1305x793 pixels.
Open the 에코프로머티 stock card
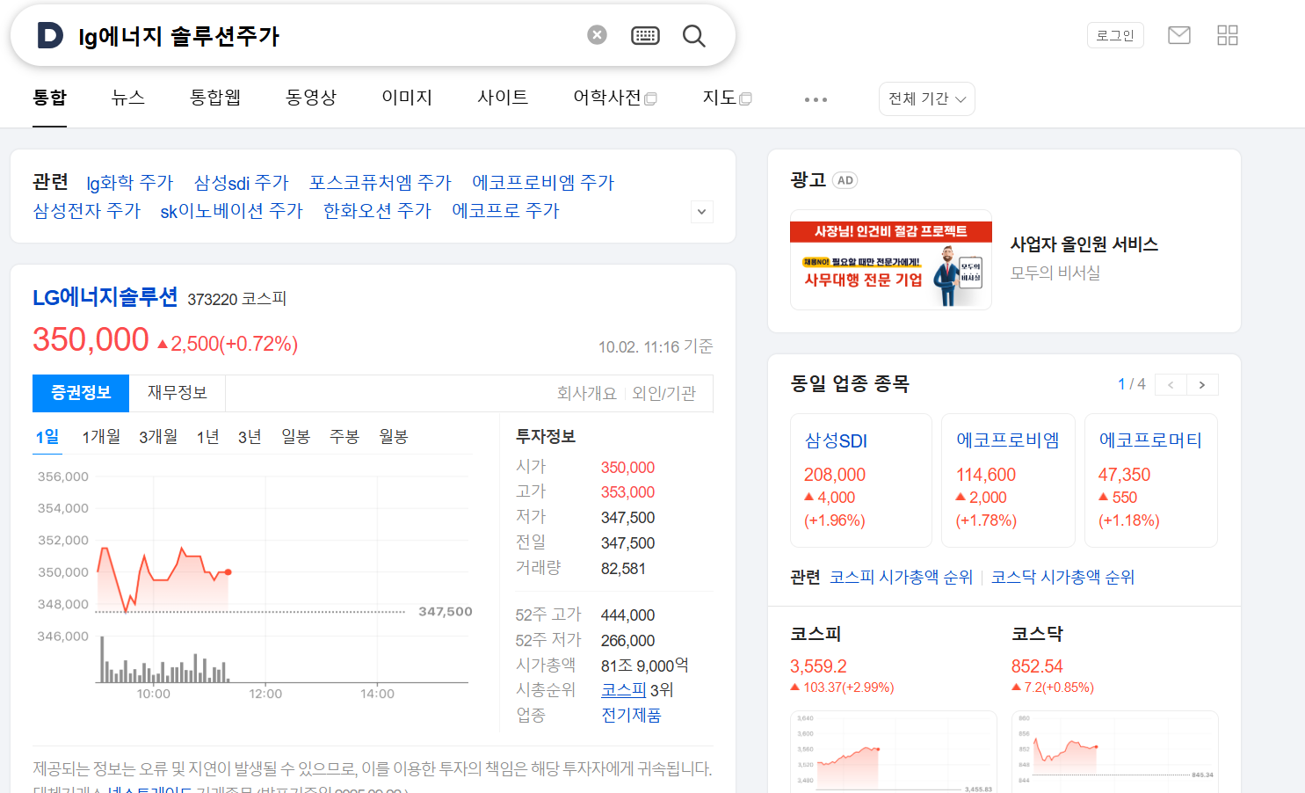(1151, 481)
